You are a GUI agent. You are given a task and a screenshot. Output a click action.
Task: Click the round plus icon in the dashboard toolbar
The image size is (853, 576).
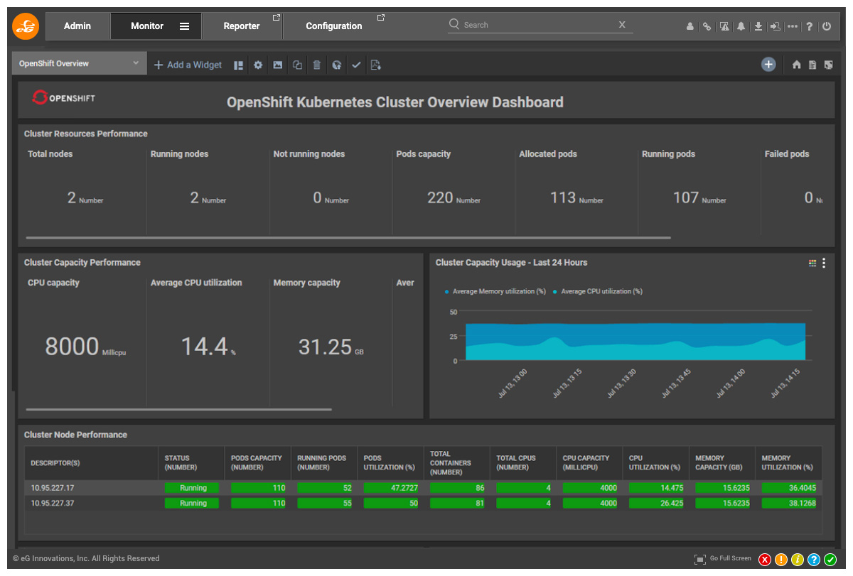click(768, 65)
